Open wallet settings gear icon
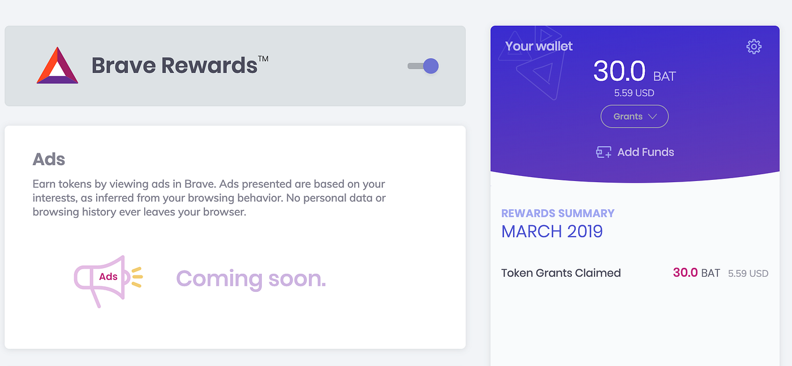This screenshot has height=366, width=792. [754, 46]
